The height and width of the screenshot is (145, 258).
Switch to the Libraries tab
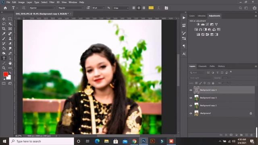click(202, 16)
